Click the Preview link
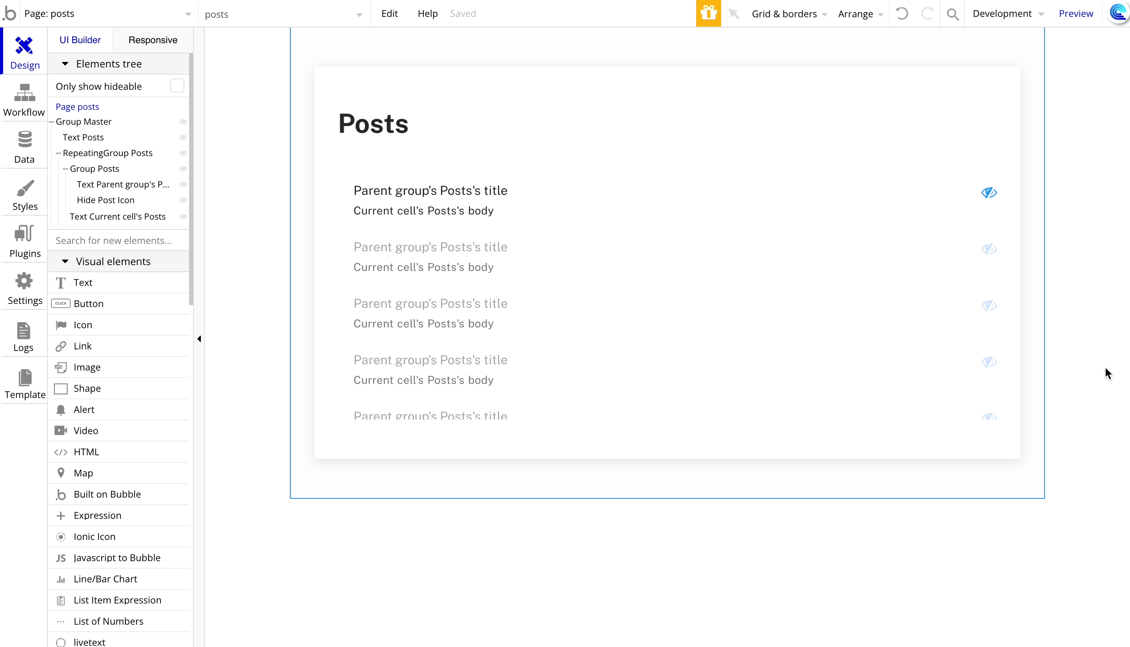This screenshot has height=647, width=1130. (x=1075, y=13)
